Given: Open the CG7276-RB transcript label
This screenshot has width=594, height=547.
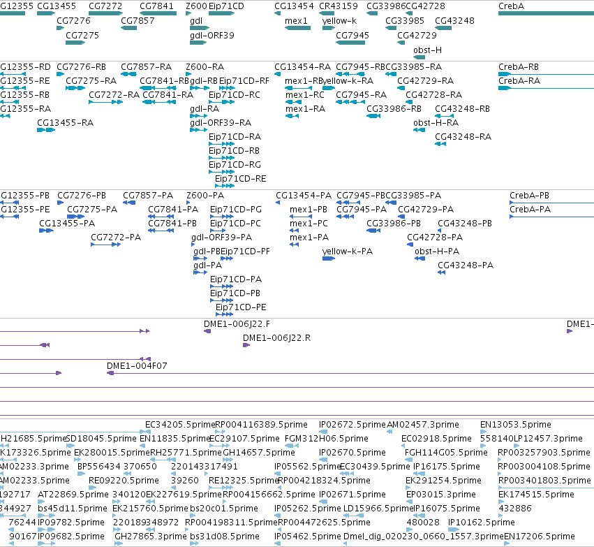Looking at the screenshot, I should [81, 67].
